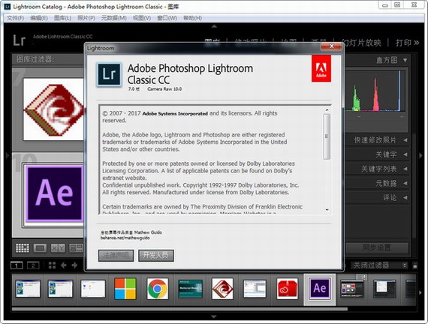
Task: Toggle filter lock switch at filmstrip right
Action: tap(415, 265)
